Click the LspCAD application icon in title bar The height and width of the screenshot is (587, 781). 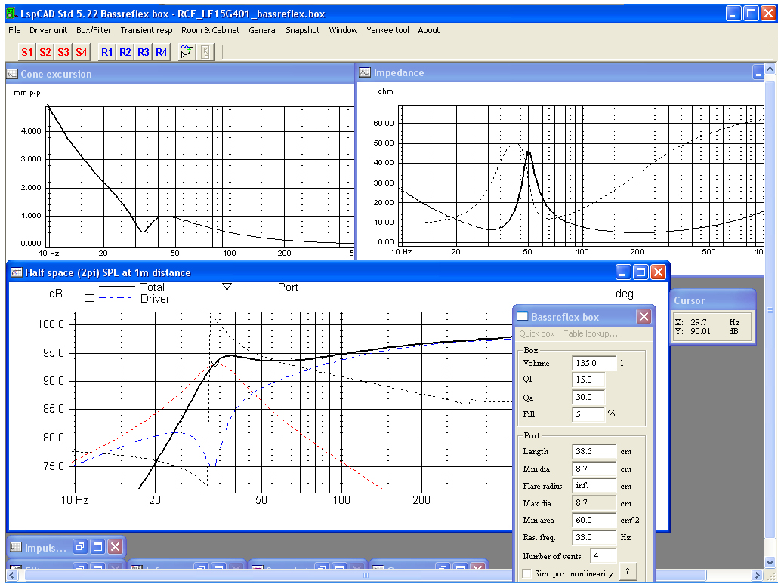click(11, 14)
